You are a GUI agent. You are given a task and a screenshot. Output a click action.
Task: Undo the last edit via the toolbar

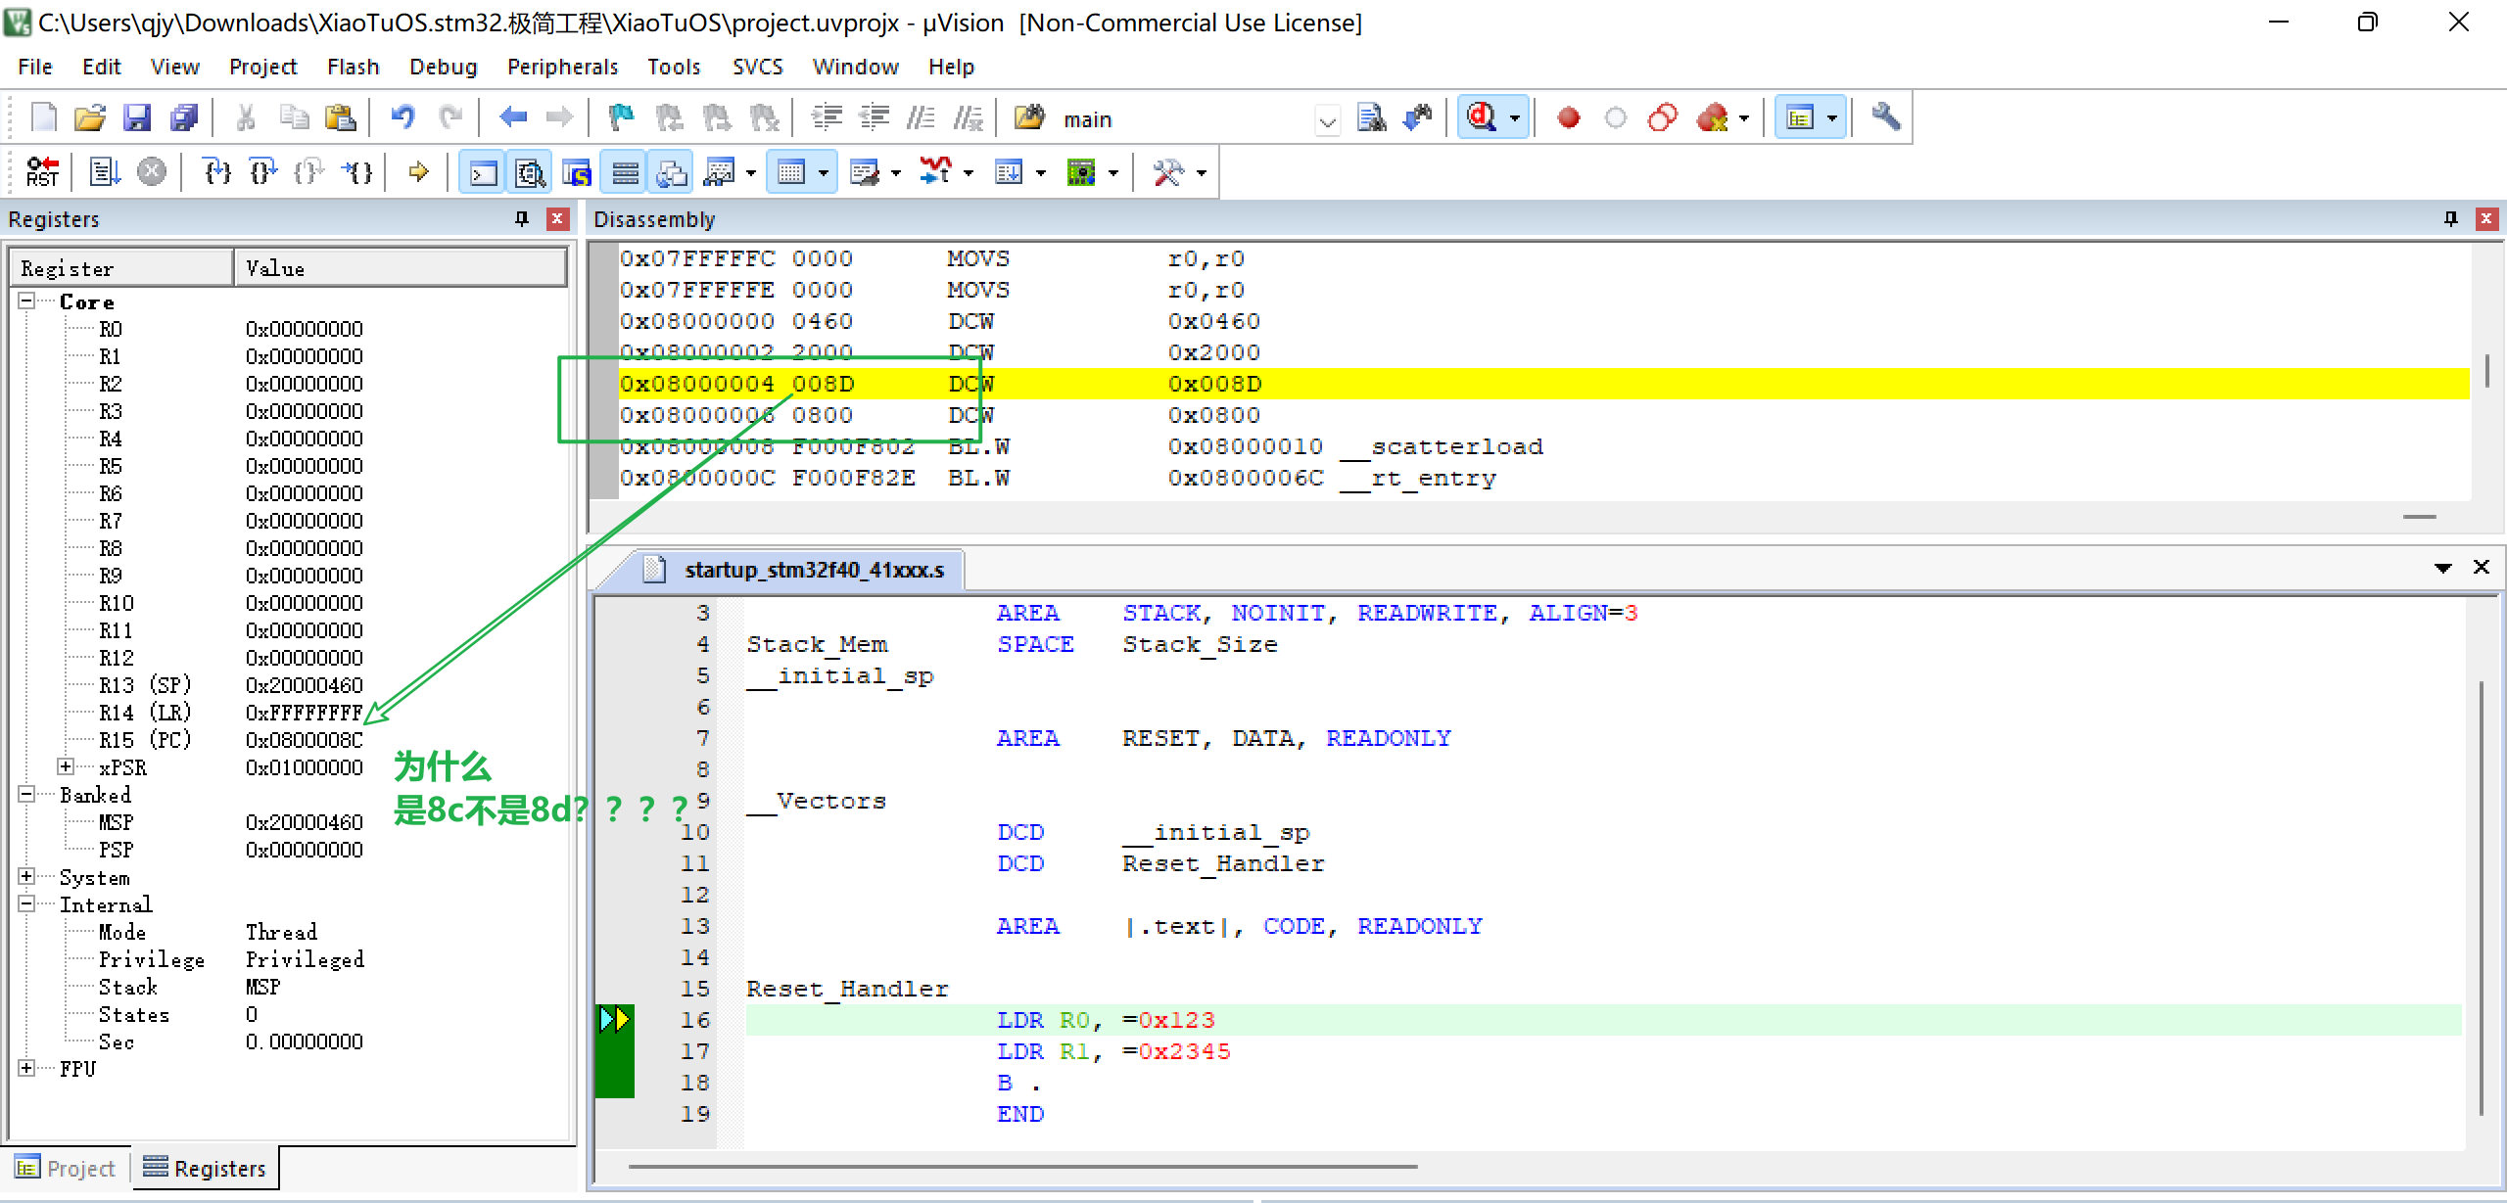(x=402, y=118)
